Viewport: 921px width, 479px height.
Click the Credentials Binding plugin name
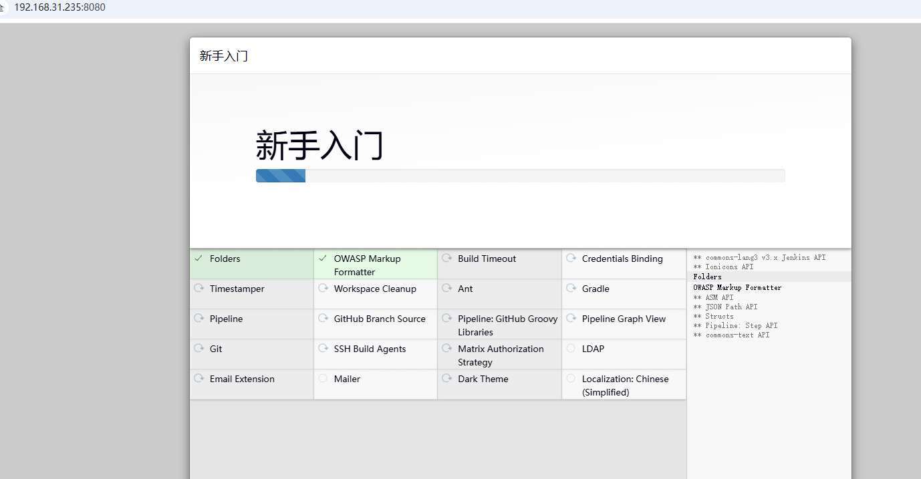[x=622, y=259]
